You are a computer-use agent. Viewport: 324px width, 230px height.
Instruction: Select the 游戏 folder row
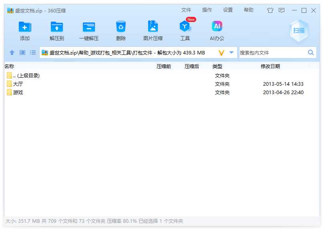tap(161, 93)
